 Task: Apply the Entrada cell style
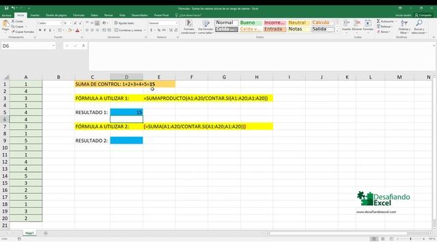point(274,29)
